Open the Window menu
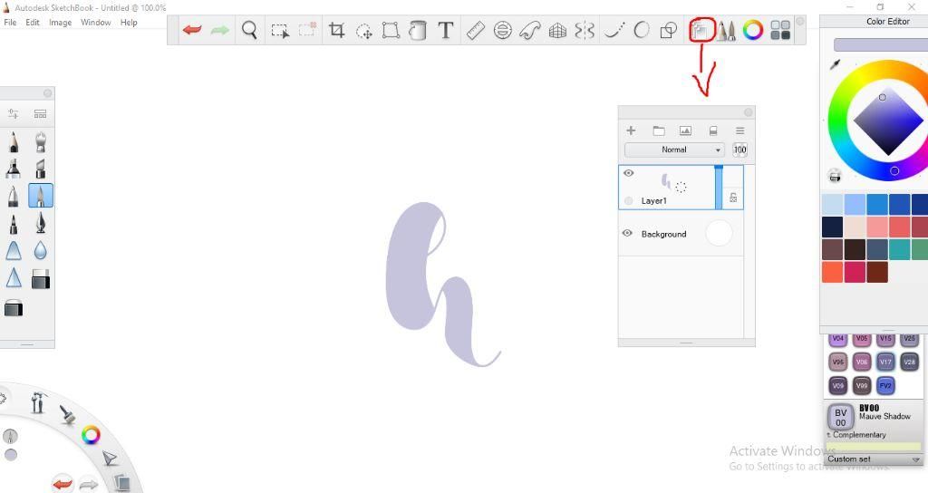 (96, 23)
